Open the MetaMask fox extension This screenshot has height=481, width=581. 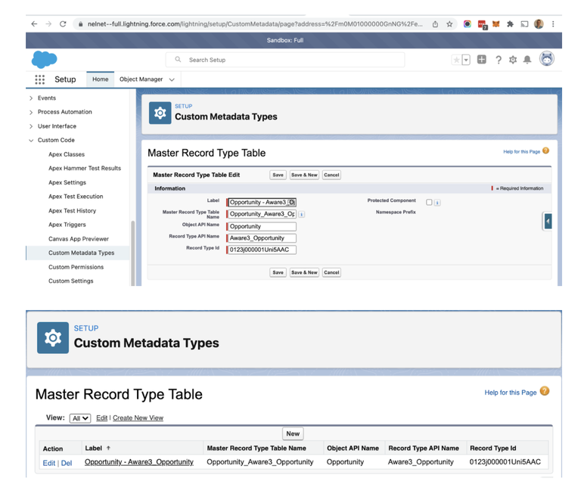coord(496,24)
